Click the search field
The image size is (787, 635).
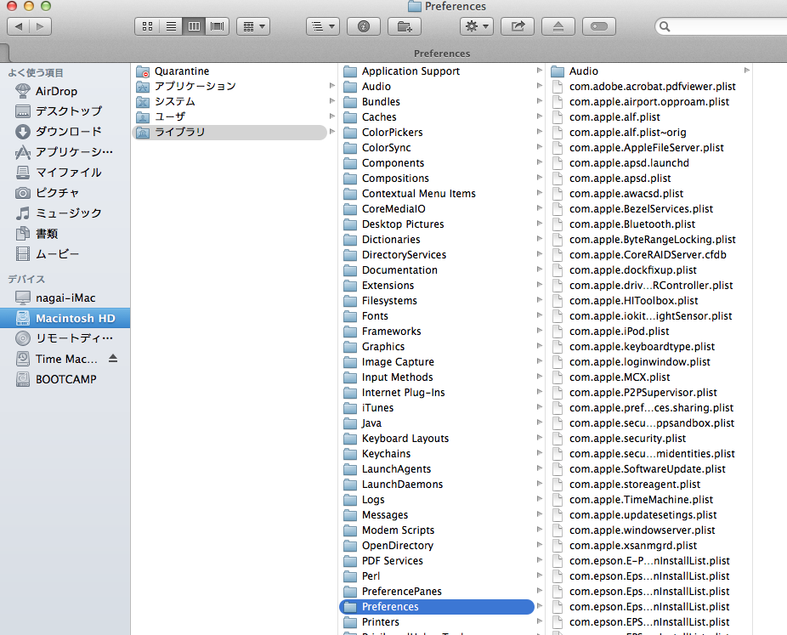click(x=722, y=26)
